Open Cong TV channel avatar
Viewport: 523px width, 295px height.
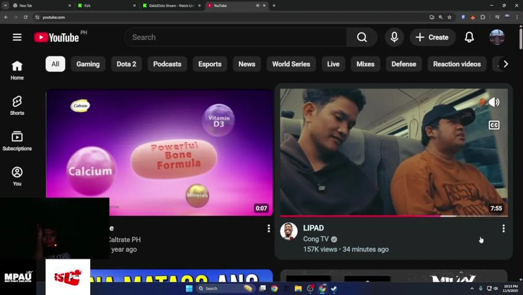pyautogui.click(x=289, y=231)
